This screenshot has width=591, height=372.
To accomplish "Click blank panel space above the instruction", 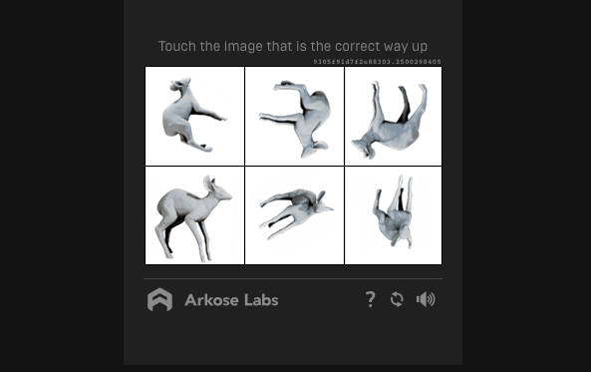I will (x=293, y=19).
